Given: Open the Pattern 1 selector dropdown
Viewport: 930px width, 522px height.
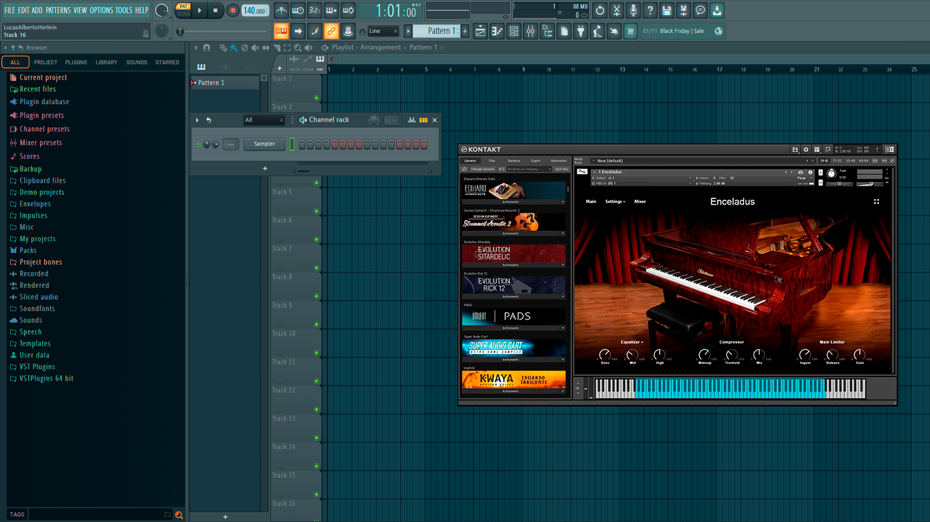Looking at the screenshot, I should point(436,31).
